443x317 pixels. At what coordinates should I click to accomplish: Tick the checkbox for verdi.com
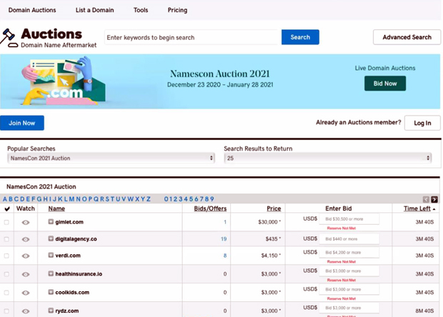(x=6, y=256)
